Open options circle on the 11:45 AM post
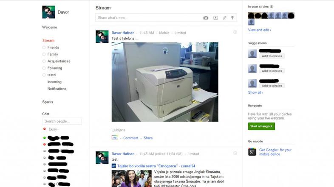The image size is (334, 187). pyautogui.click(x=235, y=153)
